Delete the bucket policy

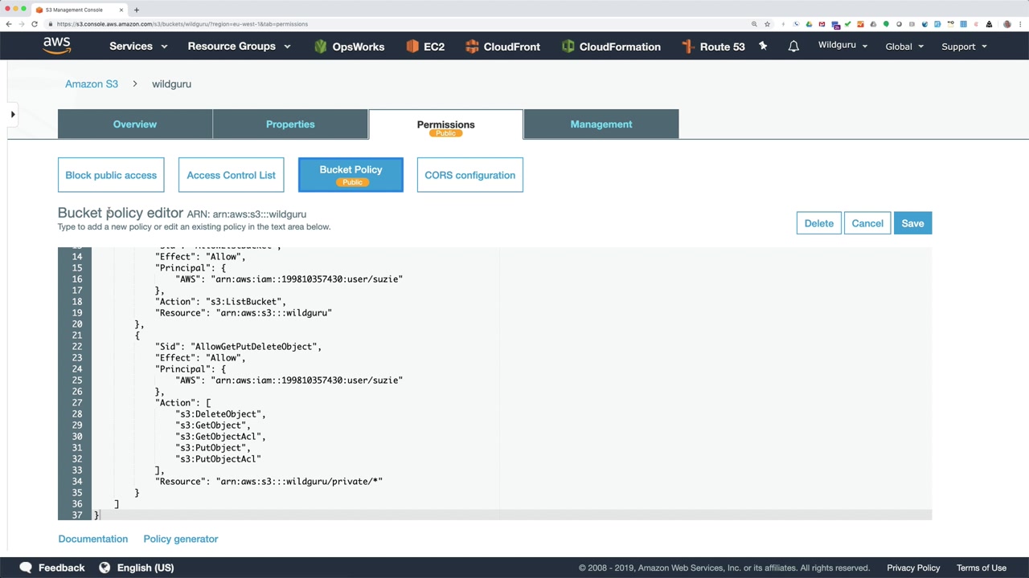coord(819,223)
